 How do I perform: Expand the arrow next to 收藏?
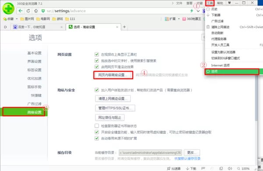17,19
